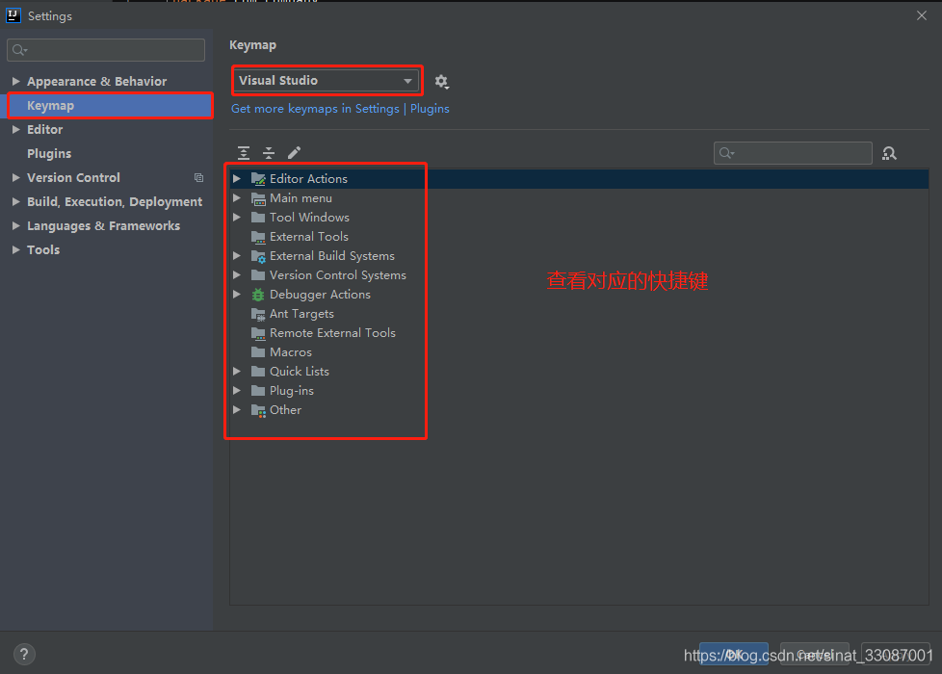
Task: Click the Version Control copy settings icon
Action: click(x=198, y=178)
